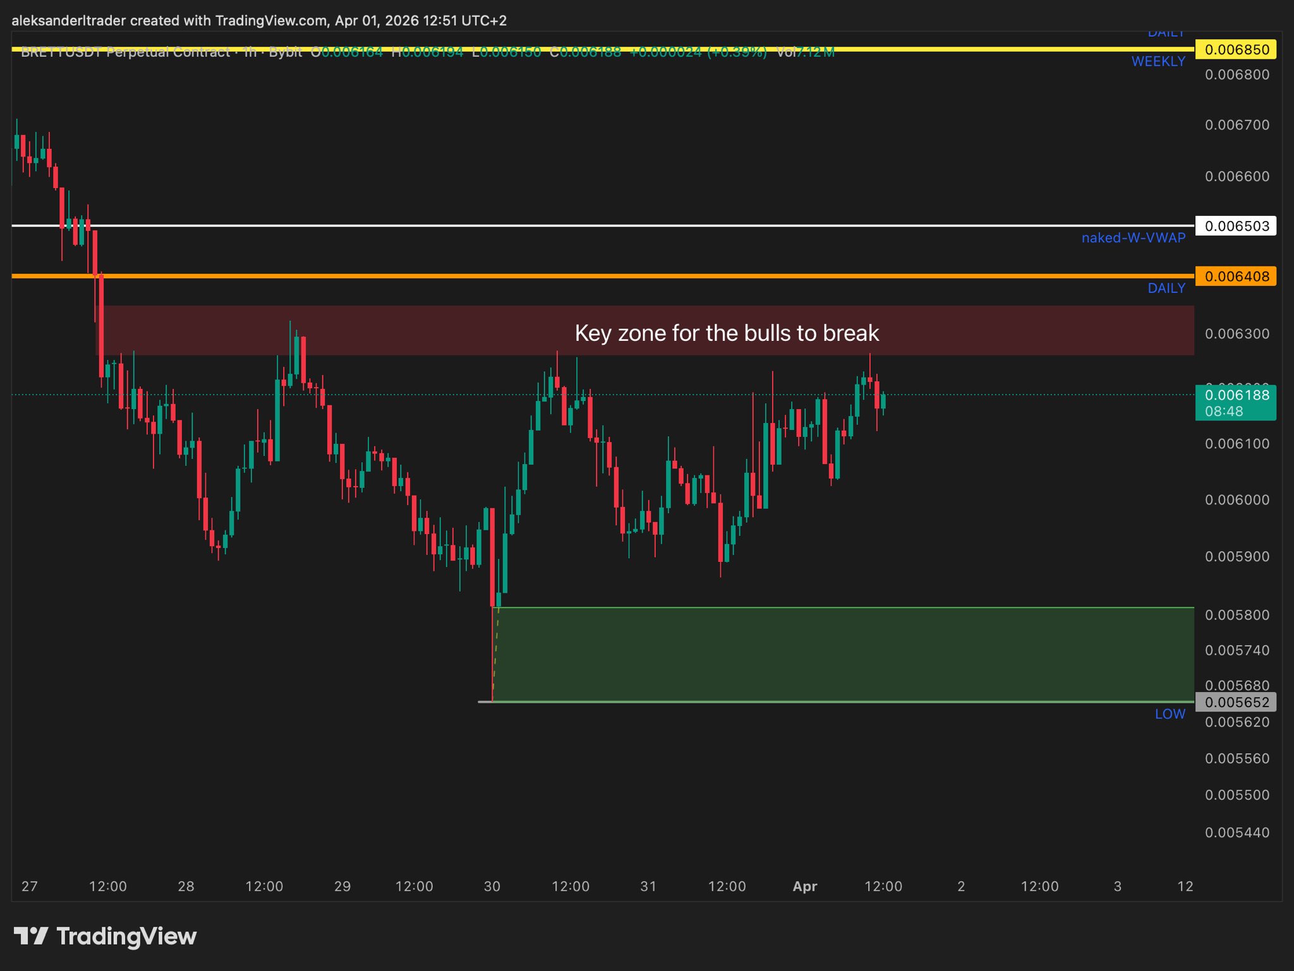
Task: Click the '30' date on the time axis
Action: (492, 886)
